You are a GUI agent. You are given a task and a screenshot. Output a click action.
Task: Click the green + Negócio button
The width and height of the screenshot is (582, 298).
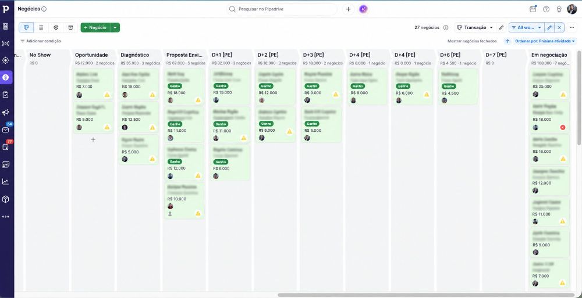click(95, 27)
